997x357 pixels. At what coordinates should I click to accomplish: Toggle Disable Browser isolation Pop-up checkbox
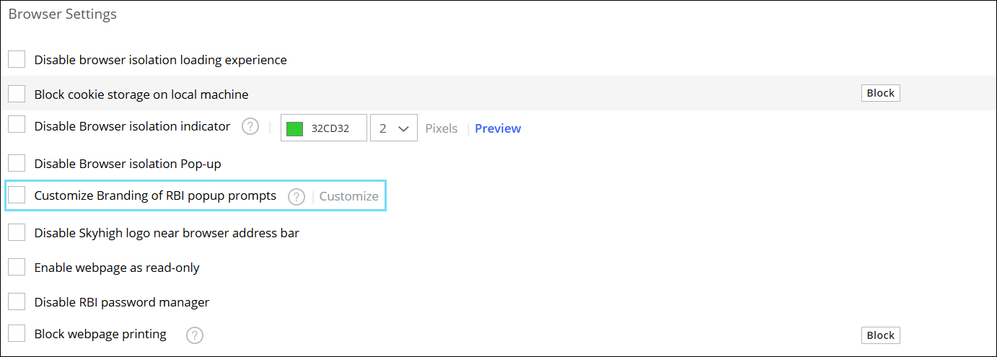pyautogui.click(x=17, y=164)
